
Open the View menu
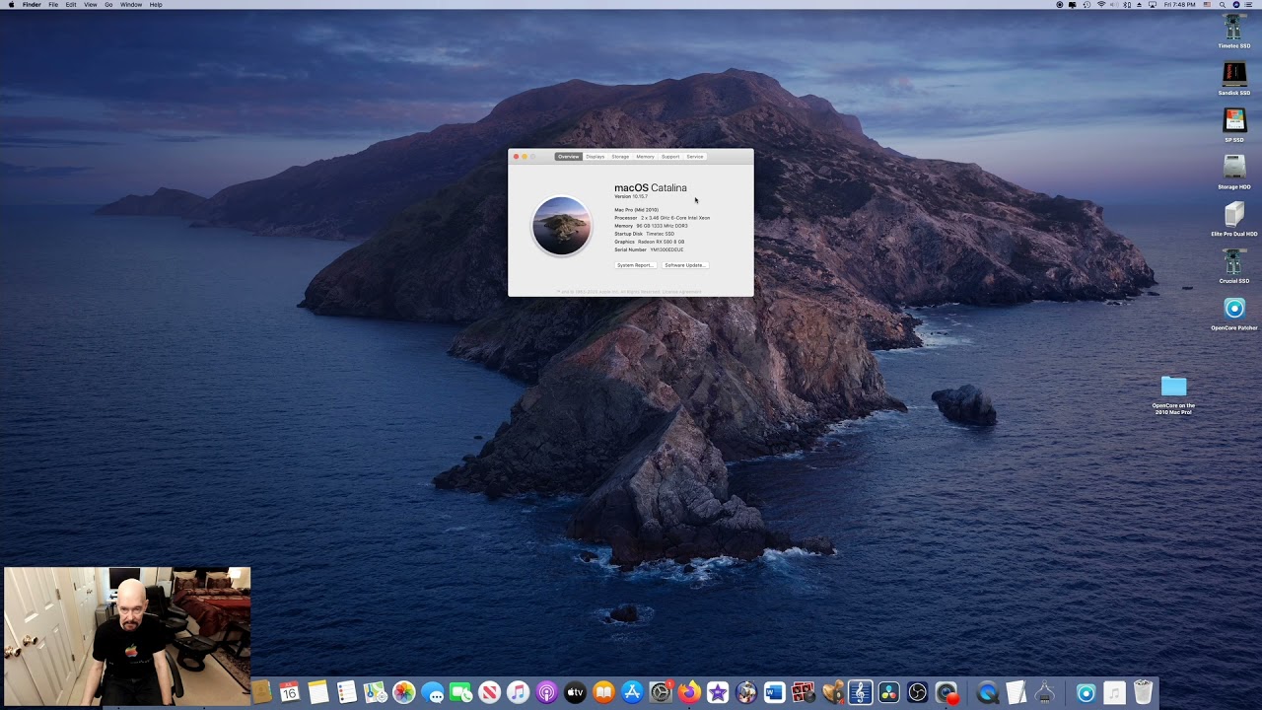[91, 5]
